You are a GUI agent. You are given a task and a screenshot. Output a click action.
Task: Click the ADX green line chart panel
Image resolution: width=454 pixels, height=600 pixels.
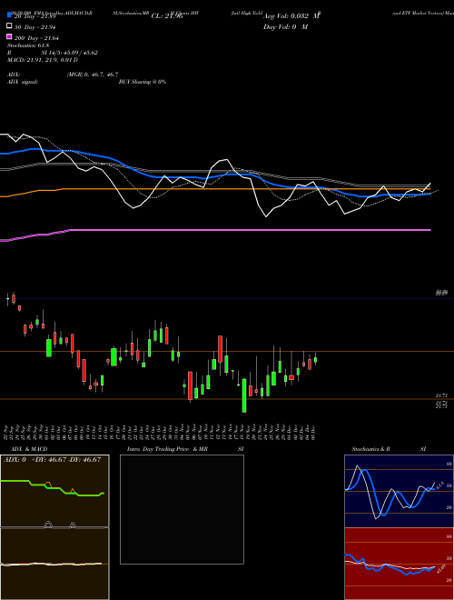[54, 491]
